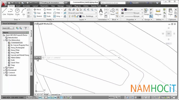Activate the Copy command
Viewport: 179px width, 100px height.
pos(37,13)
